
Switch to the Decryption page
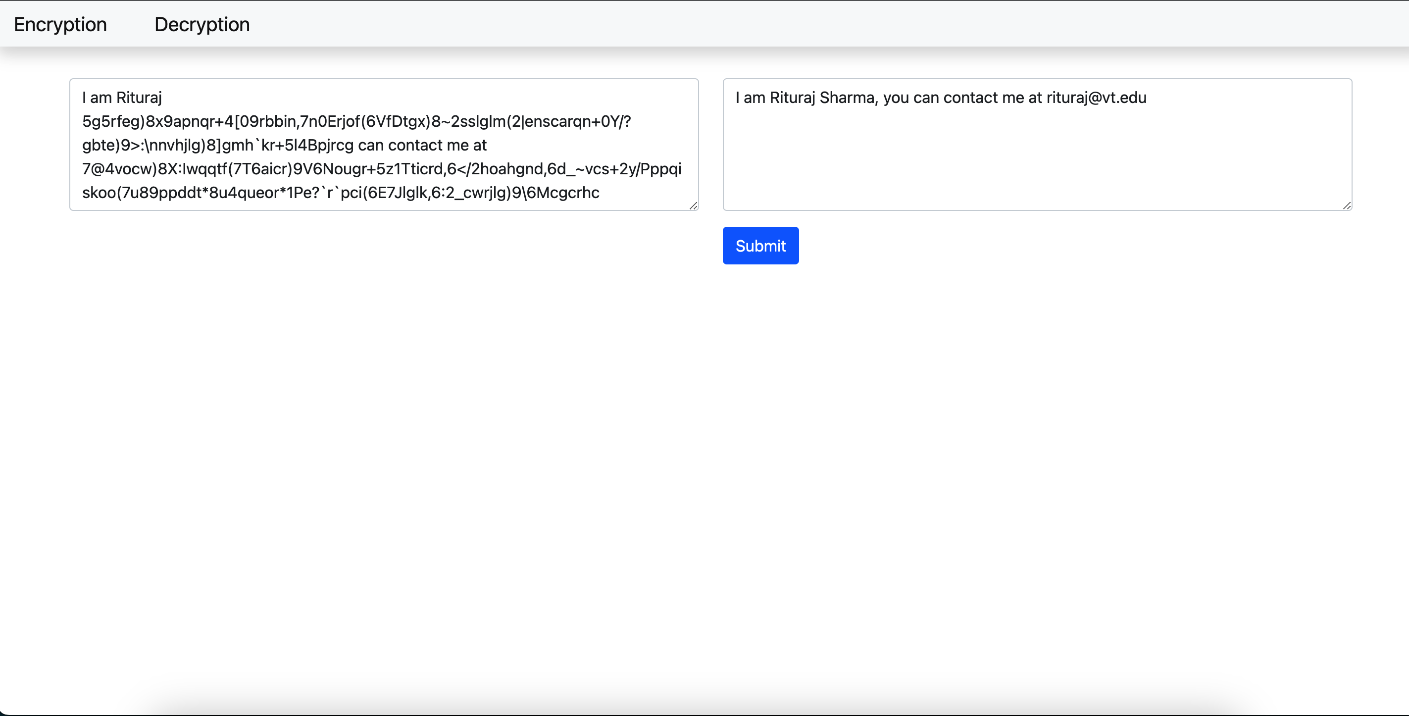(202, 25)
